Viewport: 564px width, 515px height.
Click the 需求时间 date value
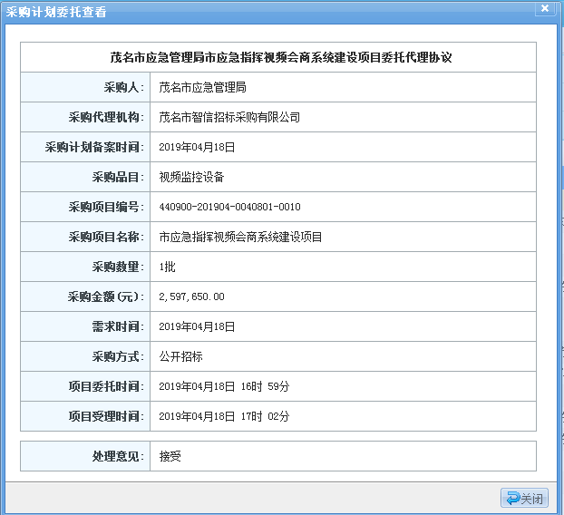pos(197,326)
